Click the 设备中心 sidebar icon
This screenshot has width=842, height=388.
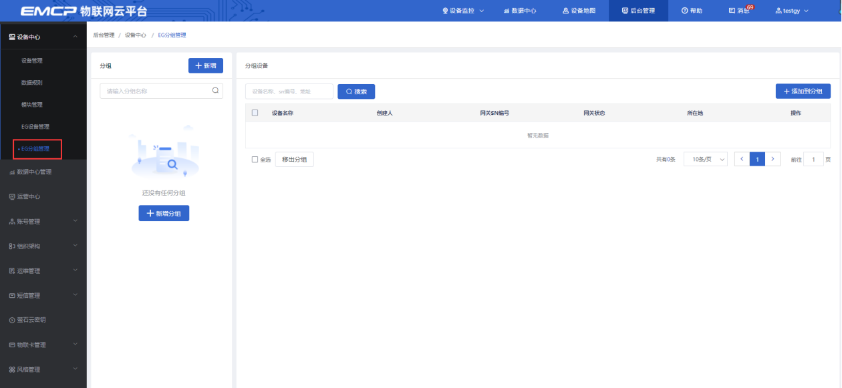pyautogui.click(x=12, y=37)
